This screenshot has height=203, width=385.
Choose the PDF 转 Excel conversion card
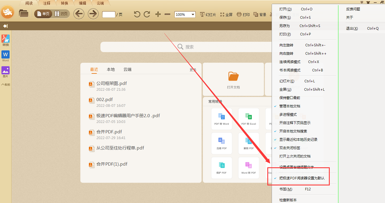[249, 119]
